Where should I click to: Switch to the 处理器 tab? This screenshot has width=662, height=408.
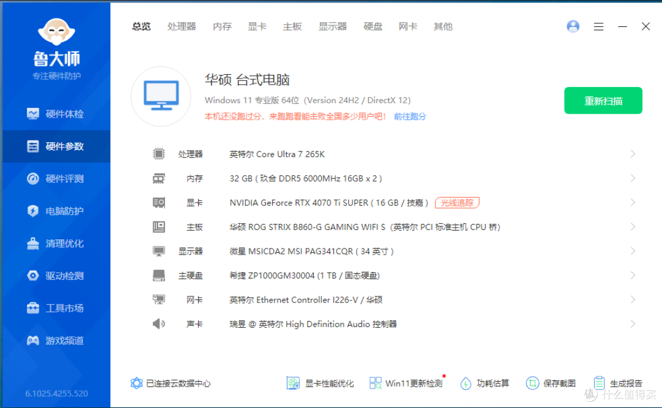pos(181,26)
